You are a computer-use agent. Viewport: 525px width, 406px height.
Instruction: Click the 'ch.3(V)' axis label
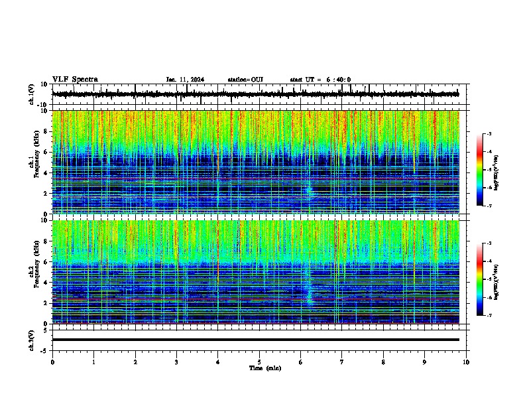32,340
